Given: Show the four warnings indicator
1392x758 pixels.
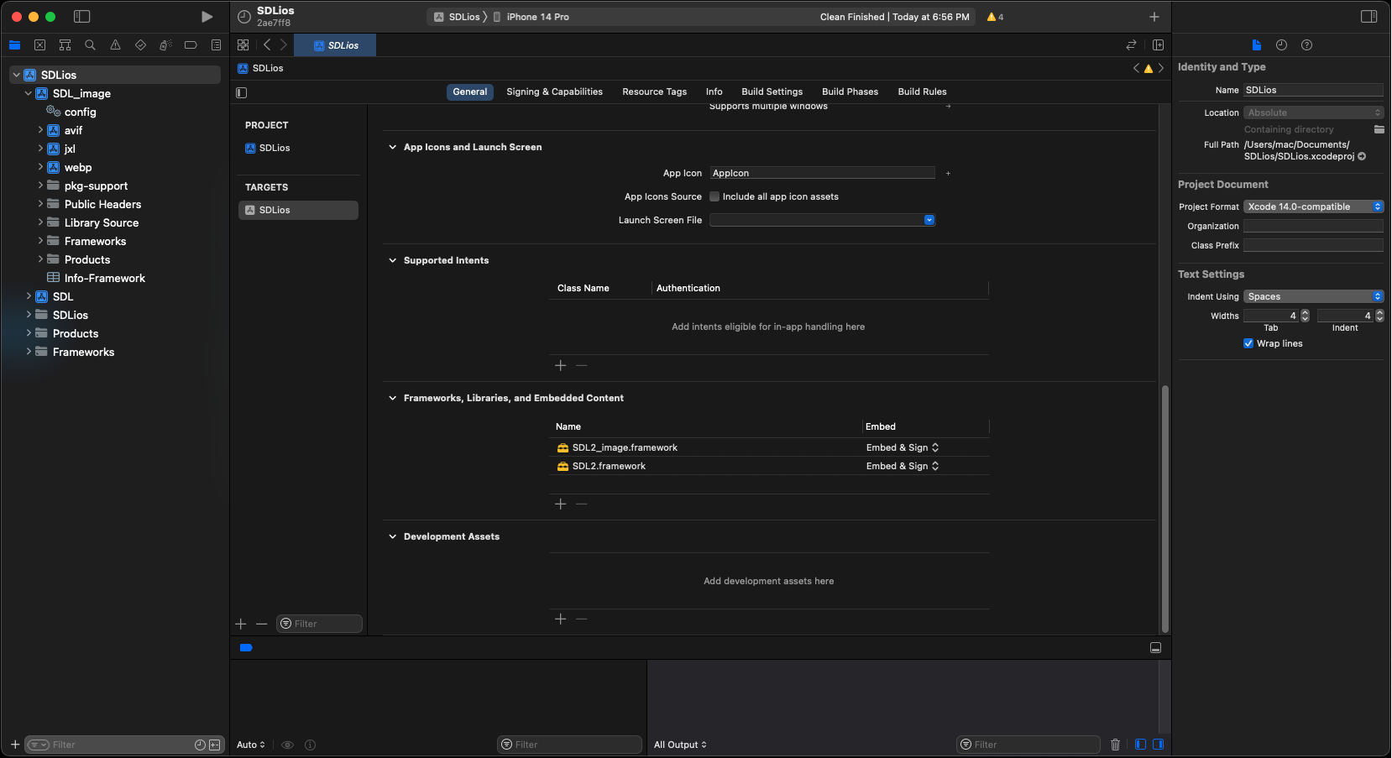Looking at the screenshot, I should pyautogui.click(x=995, y=17).
